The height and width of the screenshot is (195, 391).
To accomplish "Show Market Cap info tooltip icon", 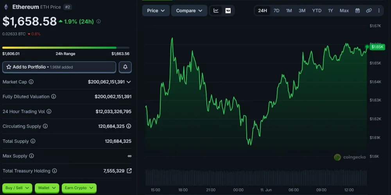I will pos(31,82).
